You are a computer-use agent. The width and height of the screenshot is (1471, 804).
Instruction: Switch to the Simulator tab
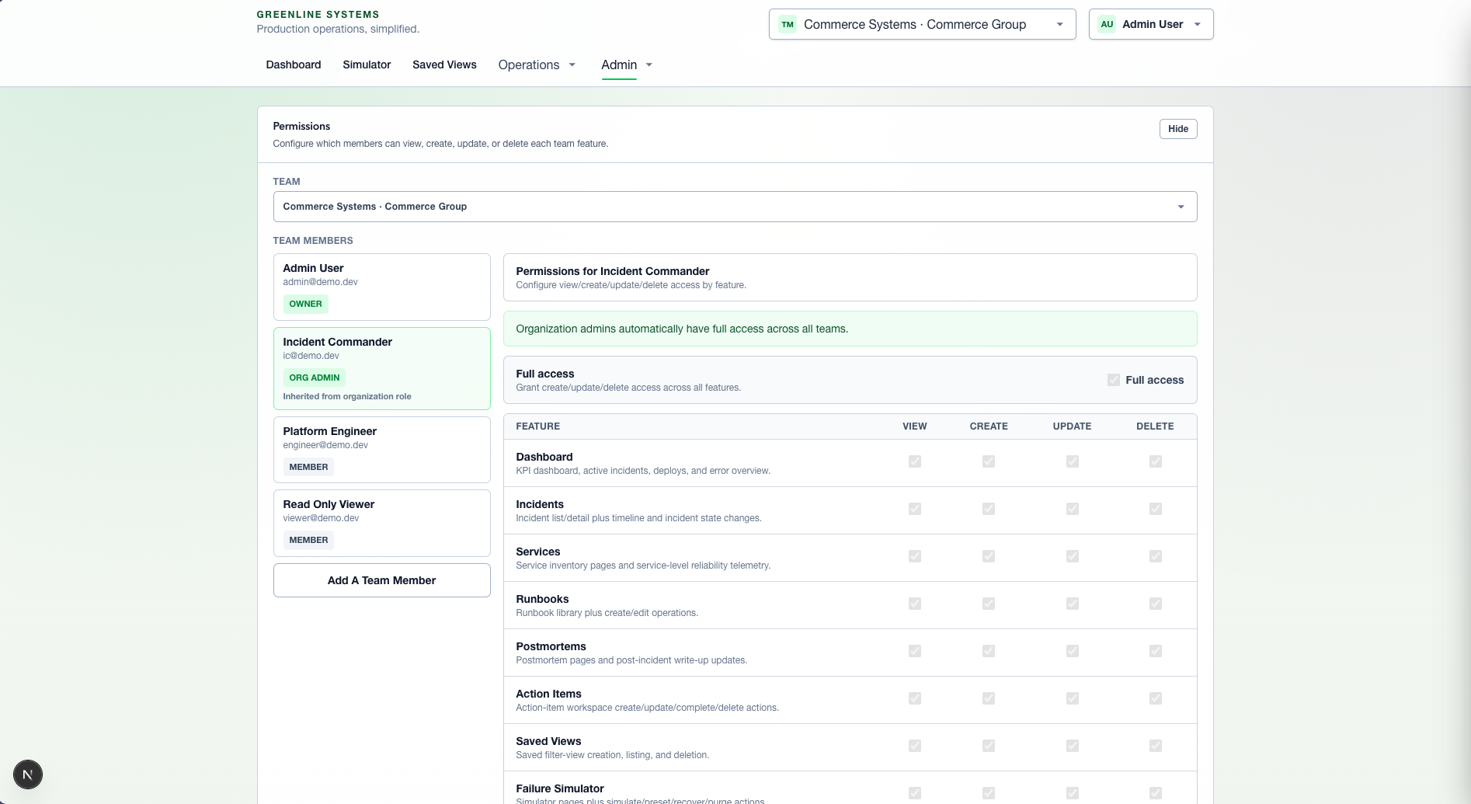[366, 65]
